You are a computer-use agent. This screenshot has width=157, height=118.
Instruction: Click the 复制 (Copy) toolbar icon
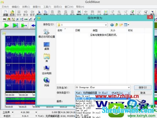46,12
